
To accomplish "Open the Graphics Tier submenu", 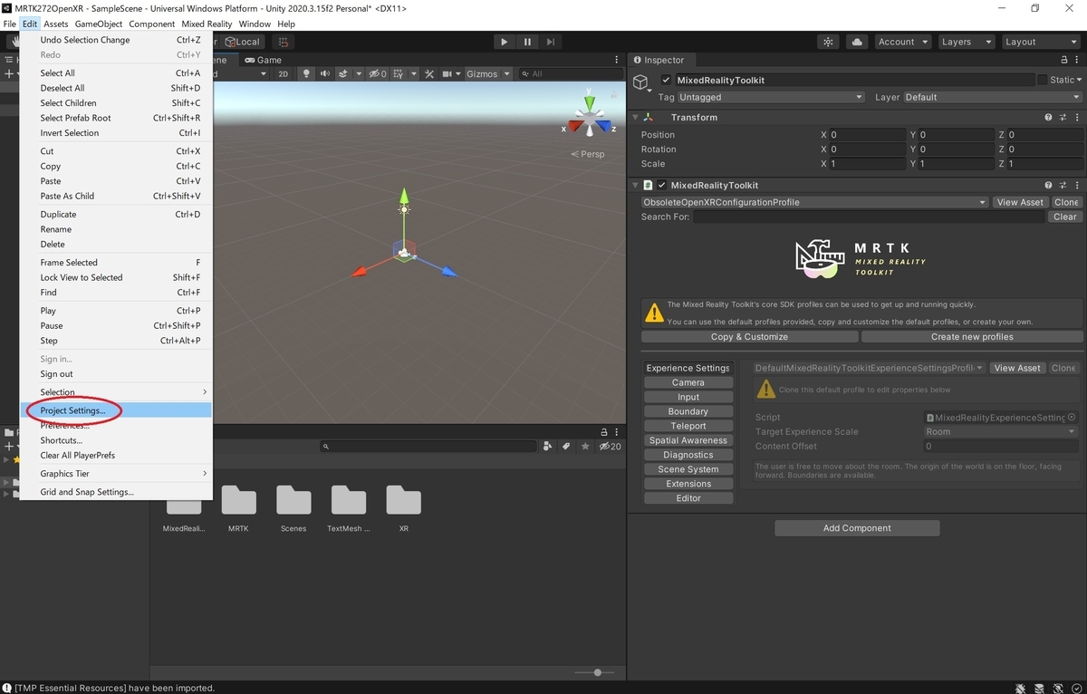I will point(116,474).
